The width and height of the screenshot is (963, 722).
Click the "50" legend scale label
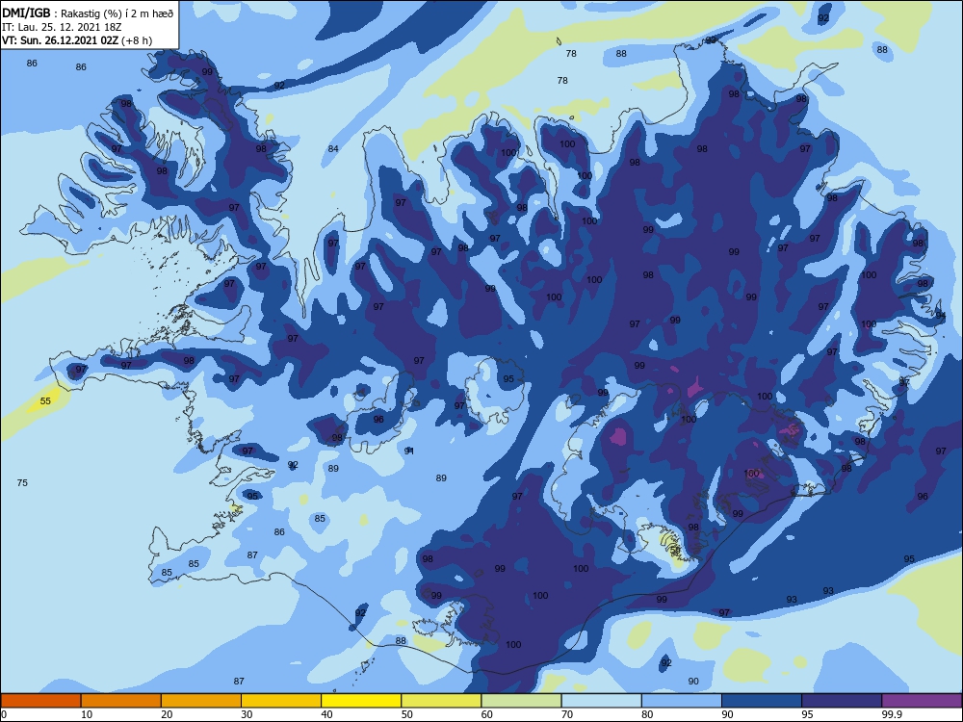(406, 714)
